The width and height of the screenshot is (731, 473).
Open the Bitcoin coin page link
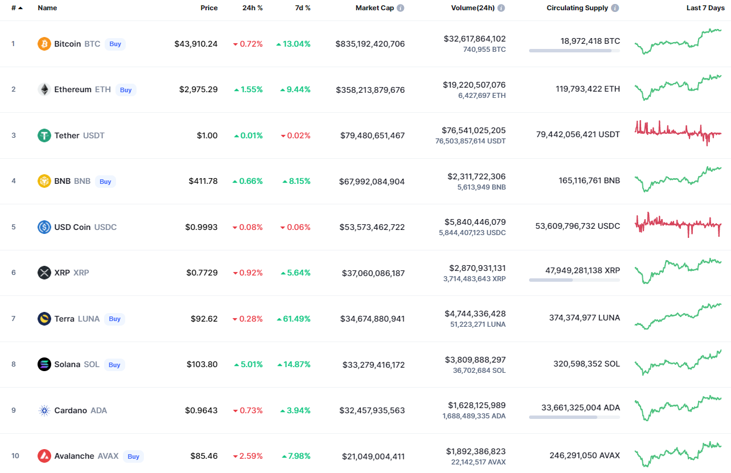(x=68, y=44)
